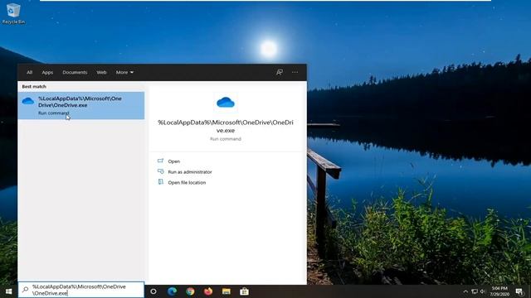
Task: Click the Best match heading text
Action: tap(34, 86)
